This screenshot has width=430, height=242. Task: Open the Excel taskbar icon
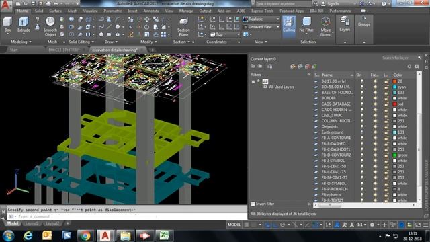click(x=164, y=236)
